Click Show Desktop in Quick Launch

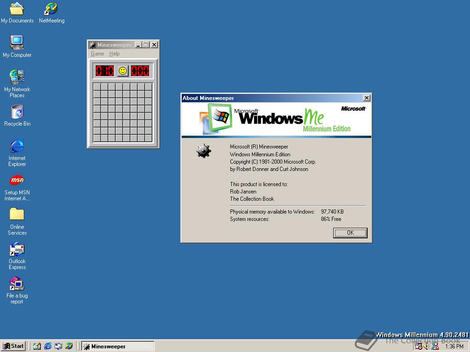coord(37,346)
